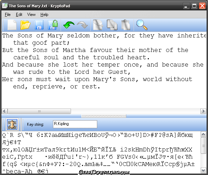Redo with the gray arrow
Screen dimensions: 208x175
(x=82, y=25)
